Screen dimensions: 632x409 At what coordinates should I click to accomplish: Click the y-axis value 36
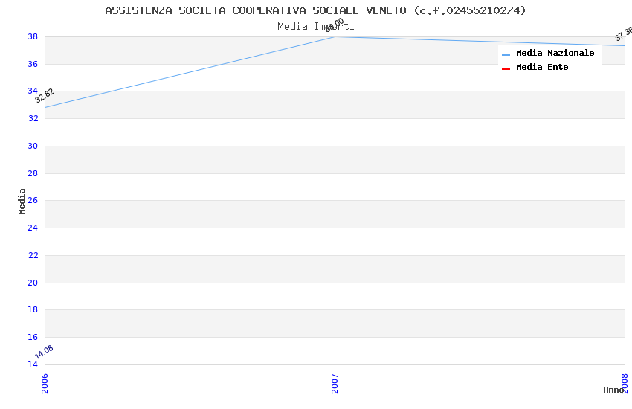click(x=33, y=64)
